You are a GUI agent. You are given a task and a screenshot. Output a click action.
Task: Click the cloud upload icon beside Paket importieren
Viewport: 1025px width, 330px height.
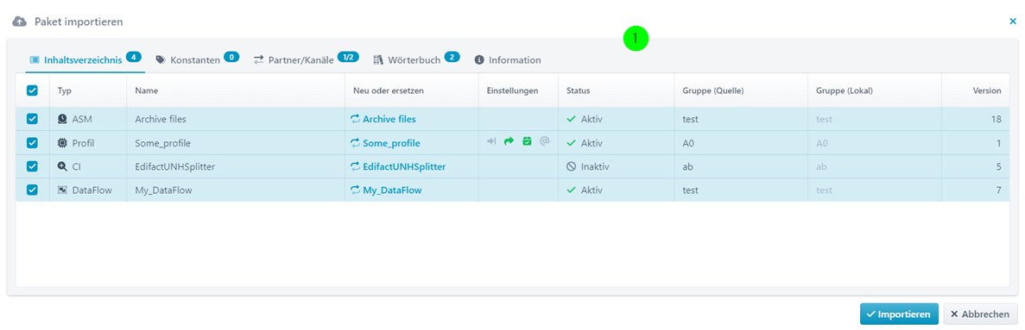pyautogui.click(x=20, y=22)
